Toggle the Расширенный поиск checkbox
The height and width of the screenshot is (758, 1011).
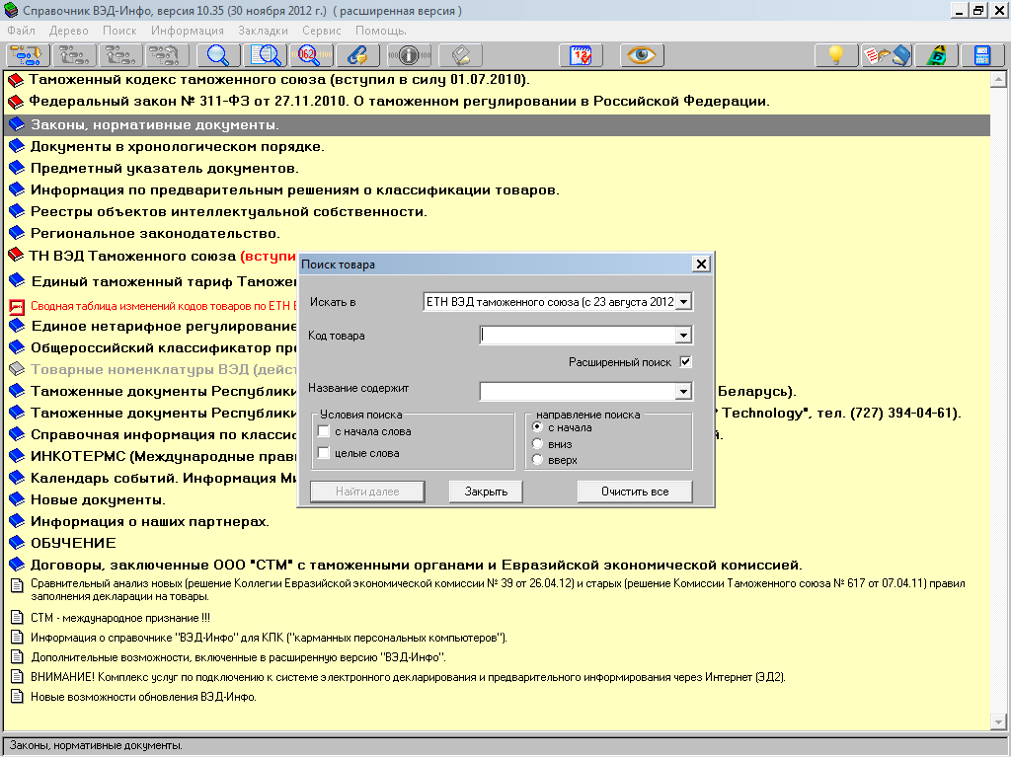point(685,362)
